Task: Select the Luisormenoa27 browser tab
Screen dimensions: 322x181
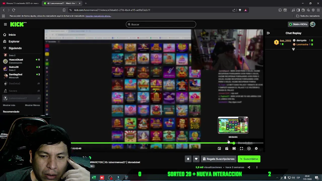Action: tap(62, 3)
